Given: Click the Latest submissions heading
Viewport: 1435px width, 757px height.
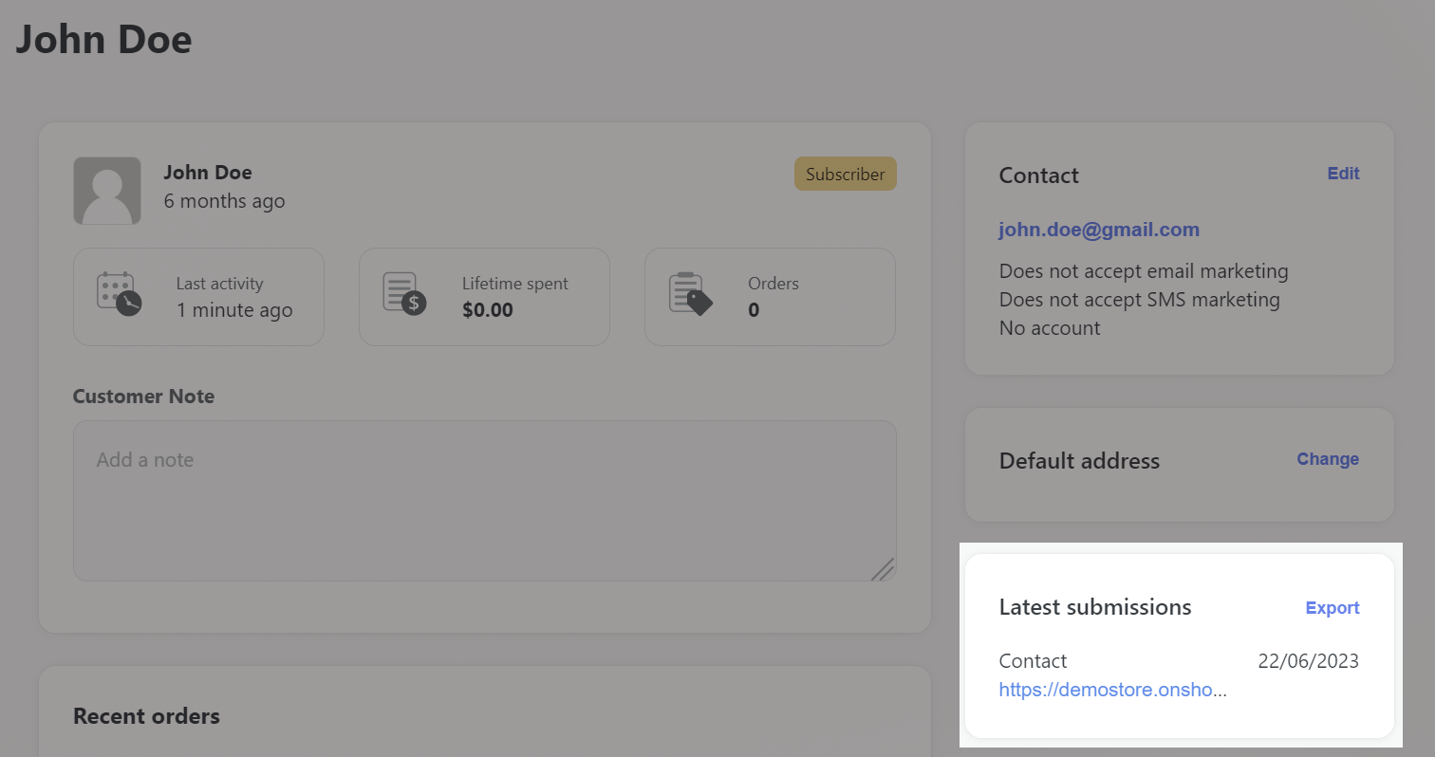Looking at the screenshot, I should (x=1095, y=607).
